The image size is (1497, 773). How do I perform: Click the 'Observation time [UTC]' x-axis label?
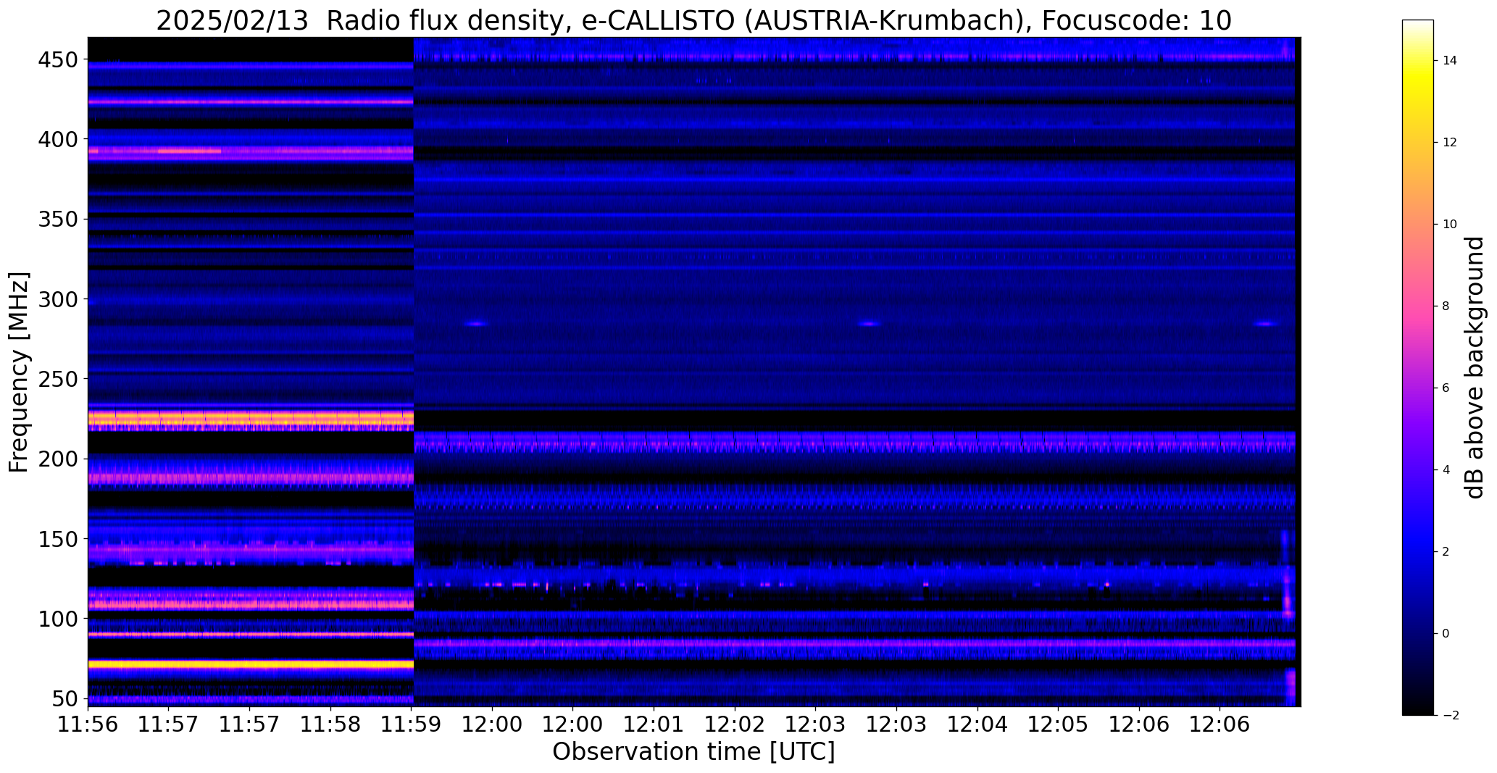[x=693, y=752]
